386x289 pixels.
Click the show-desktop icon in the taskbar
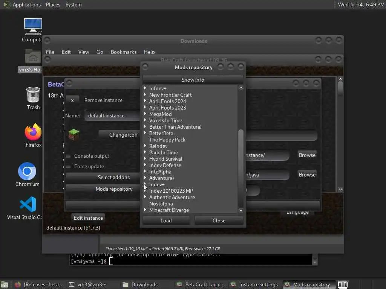5,284
